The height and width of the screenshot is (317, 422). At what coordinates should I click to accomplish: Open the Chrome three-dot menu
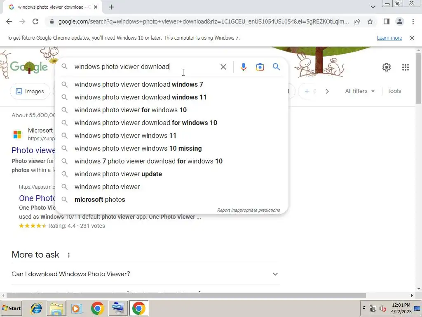click(x=413, y=21)
